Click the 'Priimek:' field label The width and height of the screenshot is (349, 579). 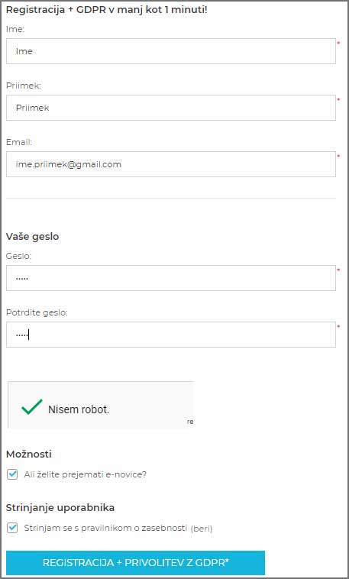pyautogui.click(x=24, y=86)
